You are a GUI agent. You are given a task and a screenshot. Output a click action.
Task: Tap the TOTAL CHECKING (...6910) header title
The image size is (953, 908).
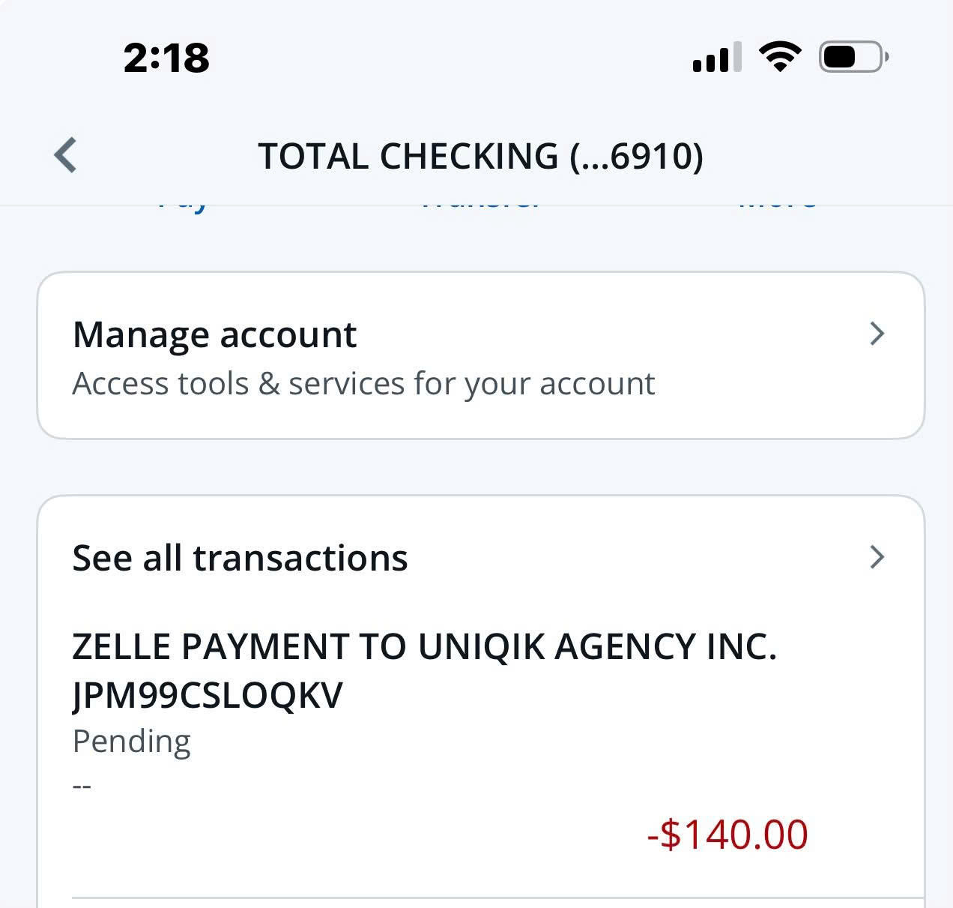pyautogui.click(x=481, y=156)
